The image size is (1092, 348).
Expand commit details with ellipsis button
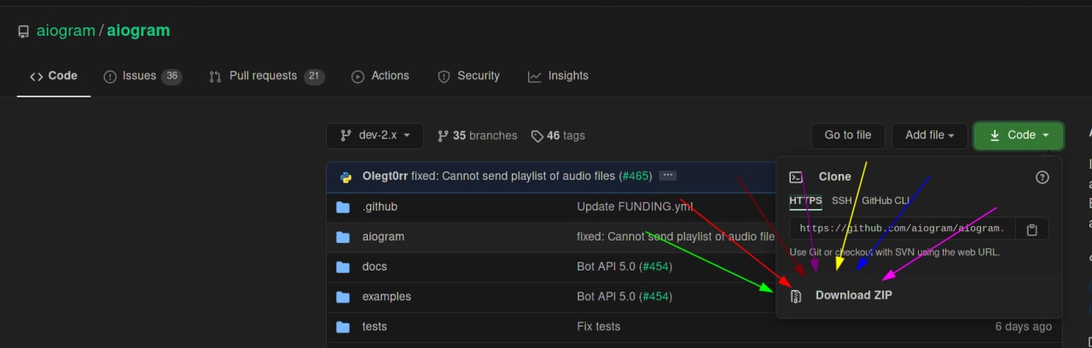click(x=668, y=176)
